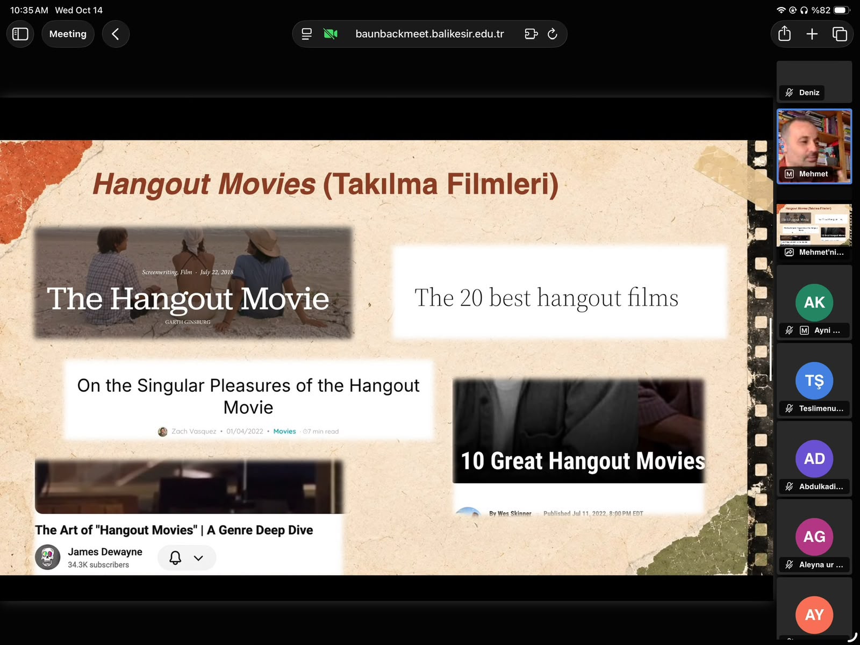Click the By Wes Skinner byline
Screen dimensions: 860x645
click(510, 514)
